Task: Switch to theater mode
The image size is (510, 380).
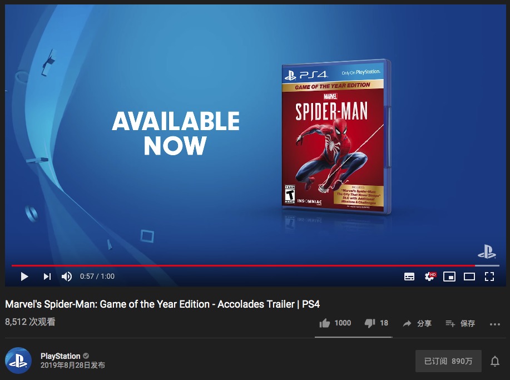Action: 469,277
